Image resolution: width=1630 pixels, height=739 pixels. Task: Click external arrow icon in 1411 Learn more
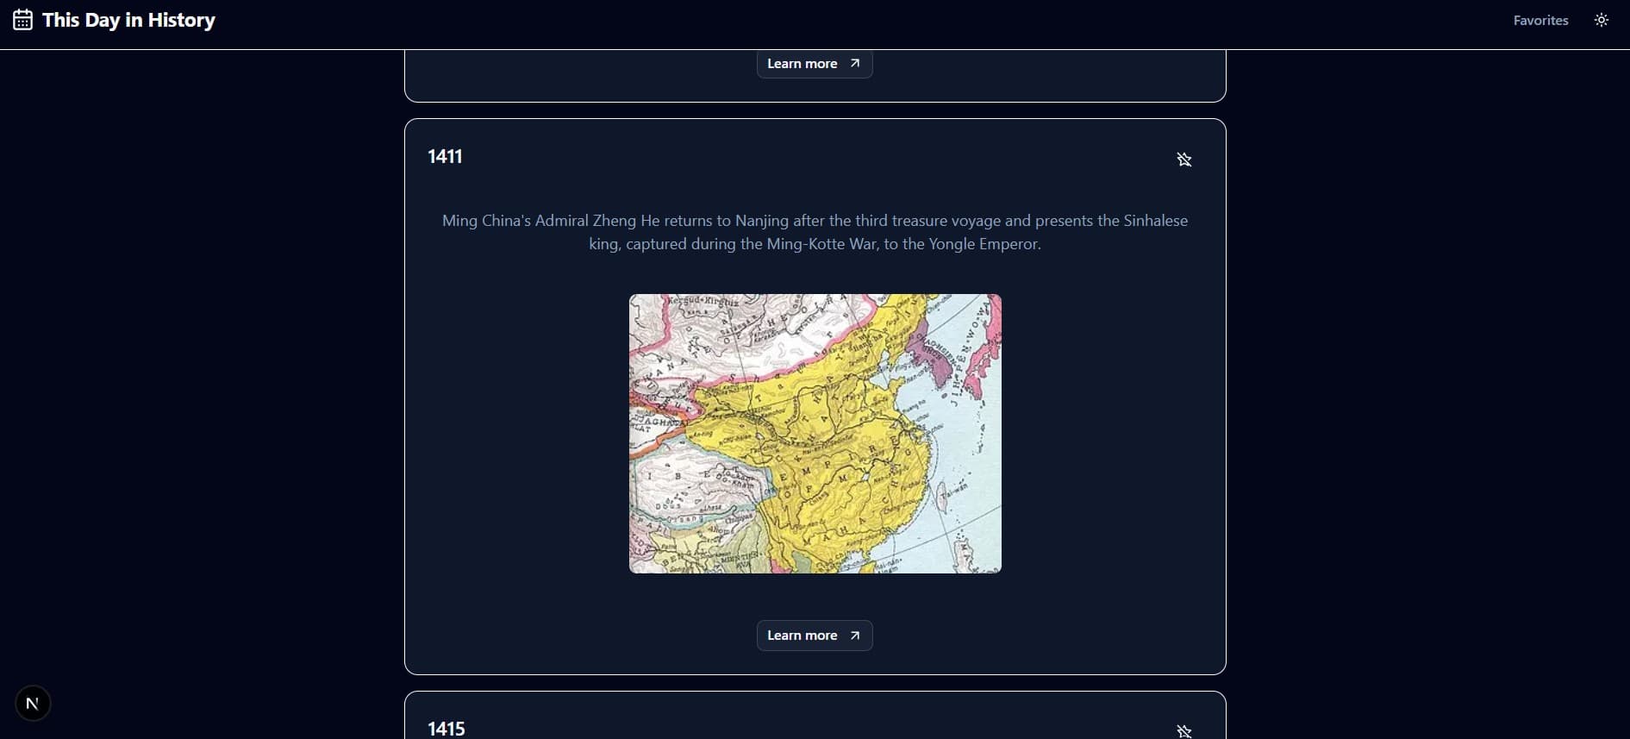(x=855, y=636)
